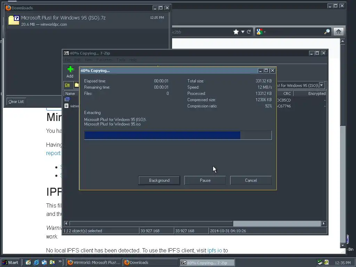The height and width of the screenshot is (267, 356).
Task: Click the bookmark star in Firefox address bar
Action: click(x=236, y=32)
